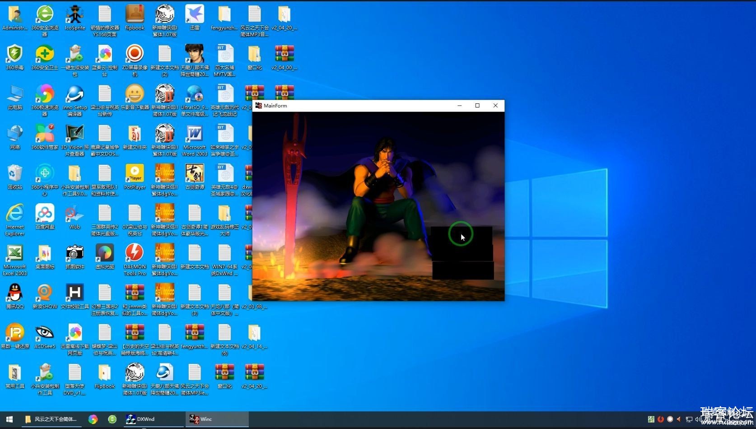Launch PotPlayer shortcut
Viewport: 756px width, 429px height.
point(135,177)
